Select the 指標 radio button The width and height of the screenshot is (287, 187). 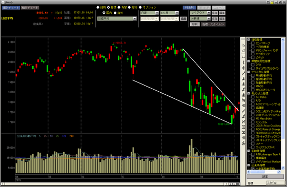click(108, 7)
